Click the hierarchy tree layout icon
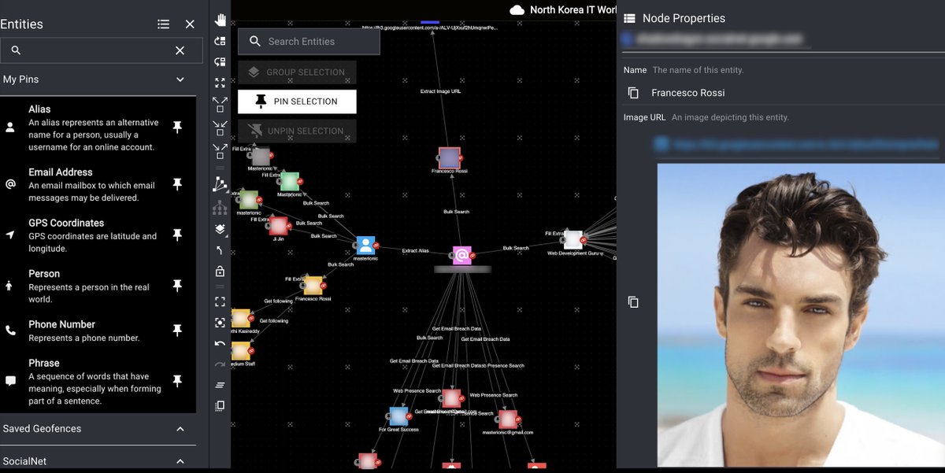945x473 pixels. tap(220, 208)
